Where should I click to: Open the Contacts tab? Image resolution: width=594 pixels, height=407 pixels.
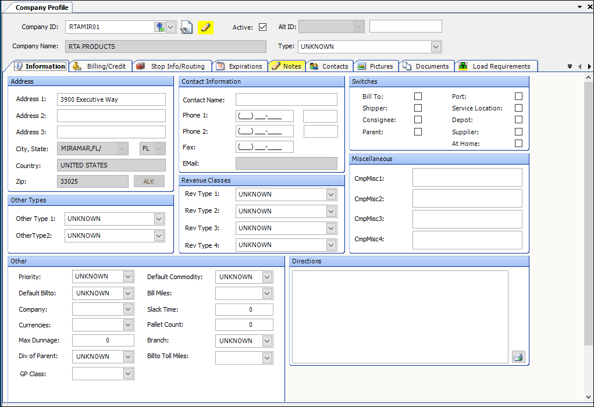pos(329,66)
